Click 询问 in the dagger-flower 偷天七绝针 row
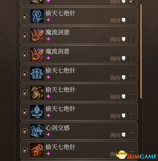This screenshot has width=158, height=161. (115, 116)
